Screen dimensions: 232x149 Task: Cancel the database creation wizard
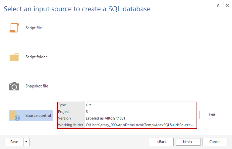click(x=215, y=142)
